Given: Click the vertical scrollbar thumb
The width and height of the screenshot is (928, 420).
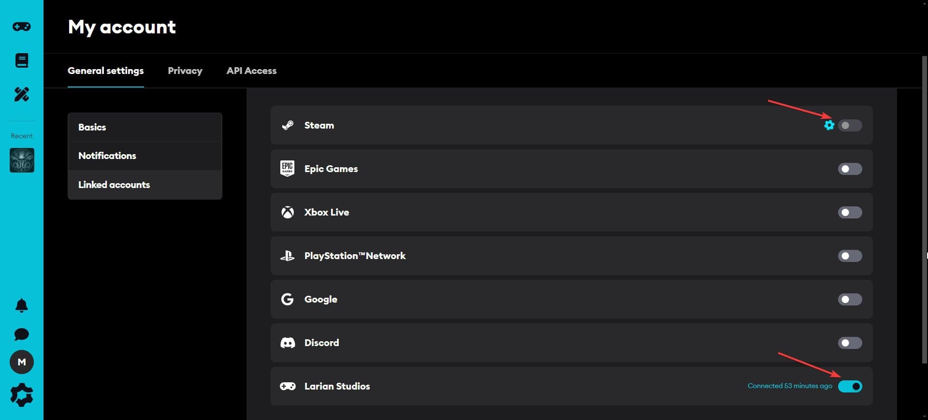Looking at the screenshot, I should [x=924, y=210].
